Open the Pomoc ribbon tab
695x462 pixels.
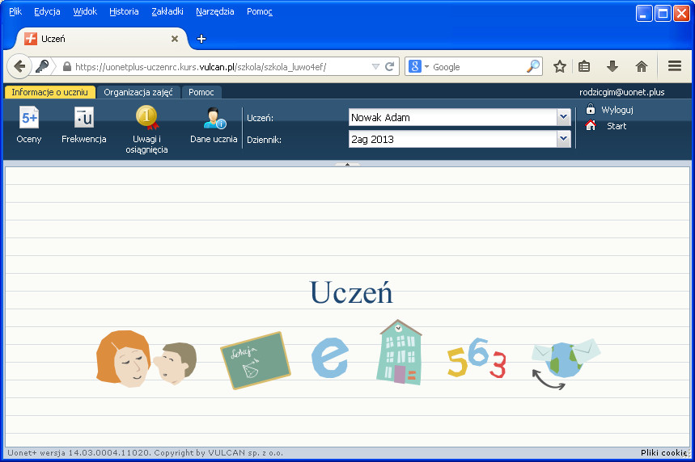201,92
